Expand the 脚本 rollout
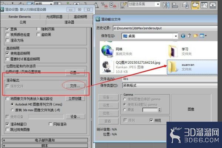The width and height of the screenshot is (222, 148). (45, 145)
